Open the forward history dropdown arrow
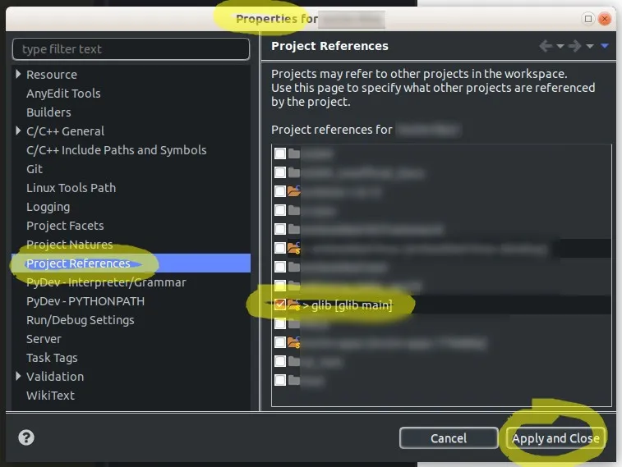 click(590, 46)
